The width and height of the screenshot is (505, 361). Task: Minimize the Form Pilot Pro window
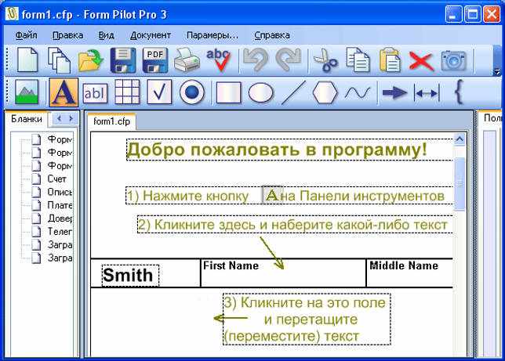click(x=453, y=14)
